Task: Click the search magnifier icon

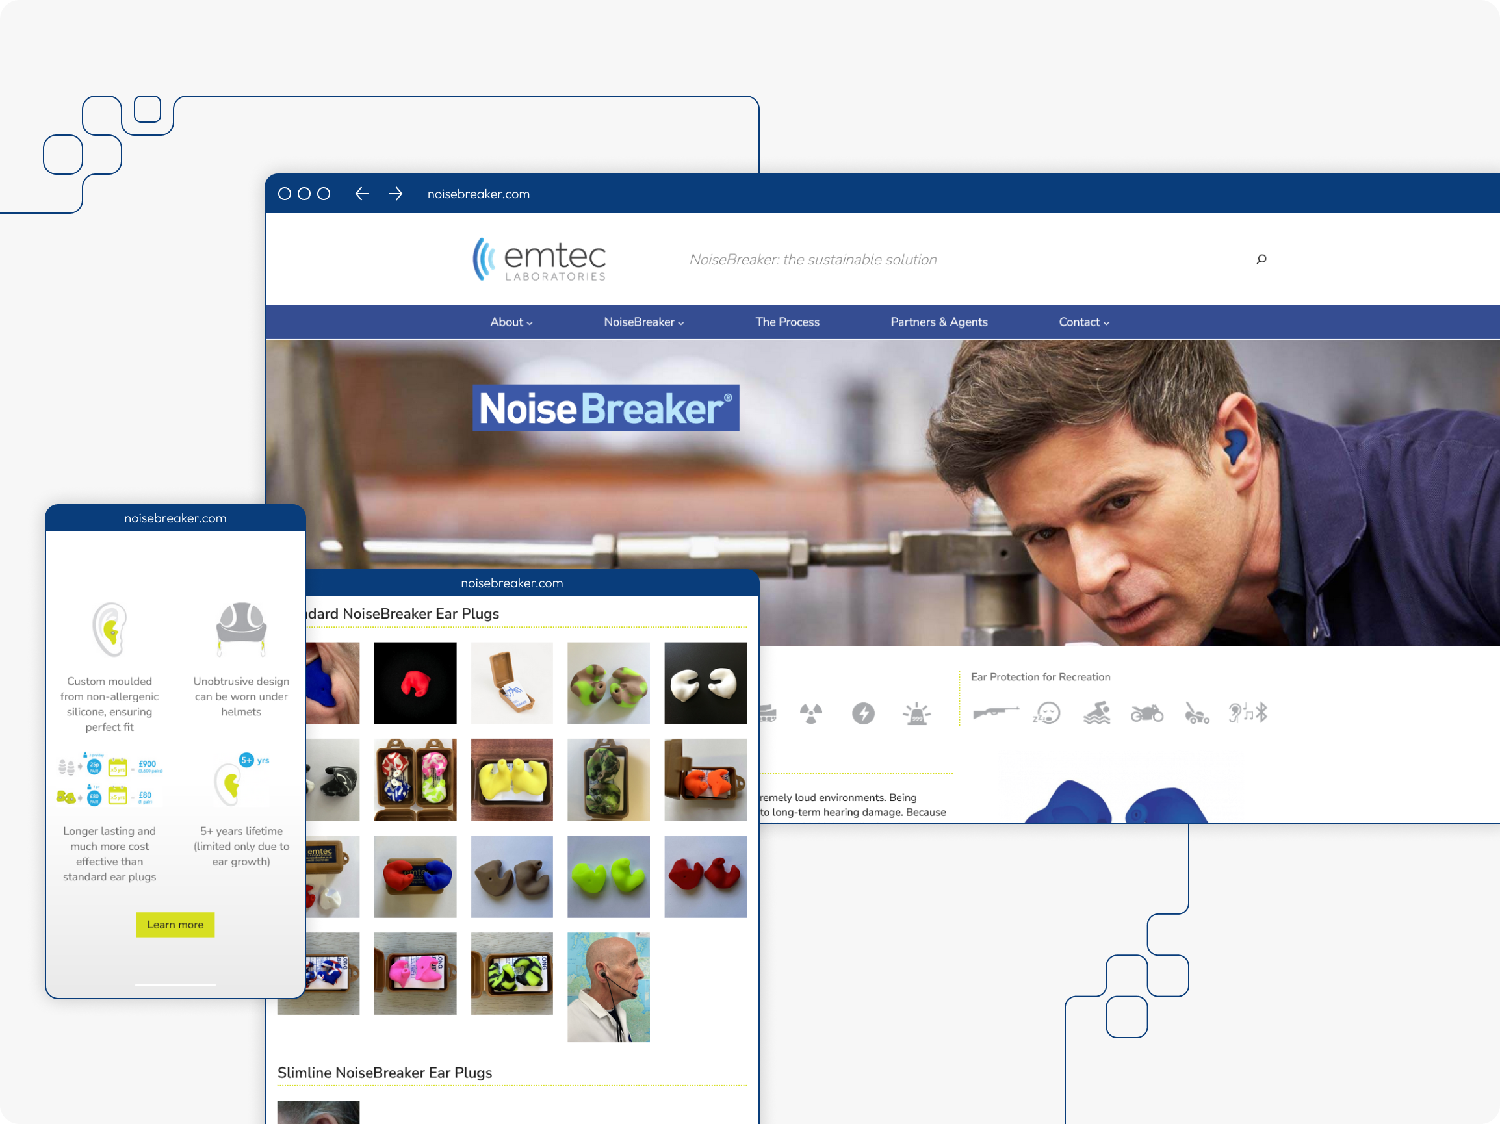Action: pyautogui.click(x=1261, y=259)
